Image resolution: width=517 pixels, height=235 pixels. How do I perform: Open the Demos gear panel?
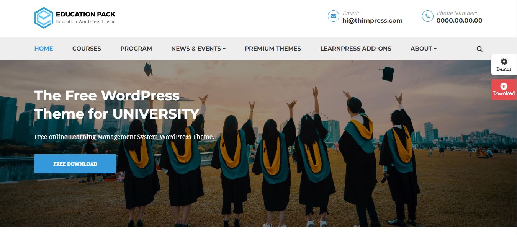coord(504,65)
